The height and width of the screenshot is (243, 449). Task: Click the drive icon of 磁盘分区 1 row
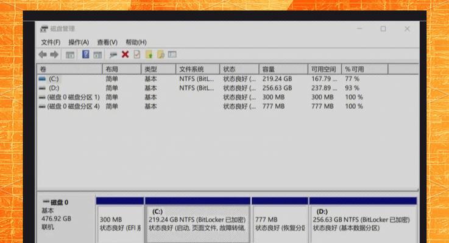coord(42,97)
